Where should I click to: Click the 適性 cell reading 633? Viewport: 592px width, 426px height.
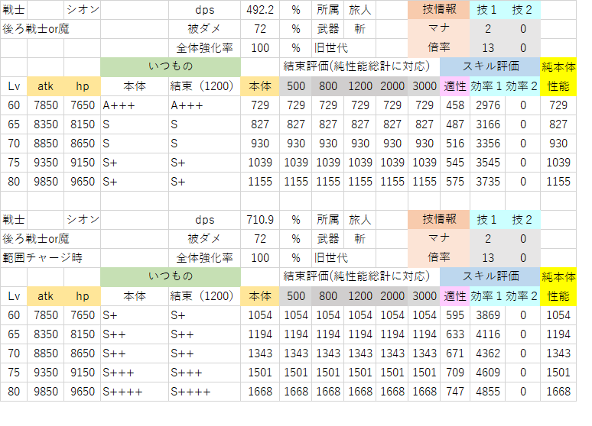tap(454, 334)
